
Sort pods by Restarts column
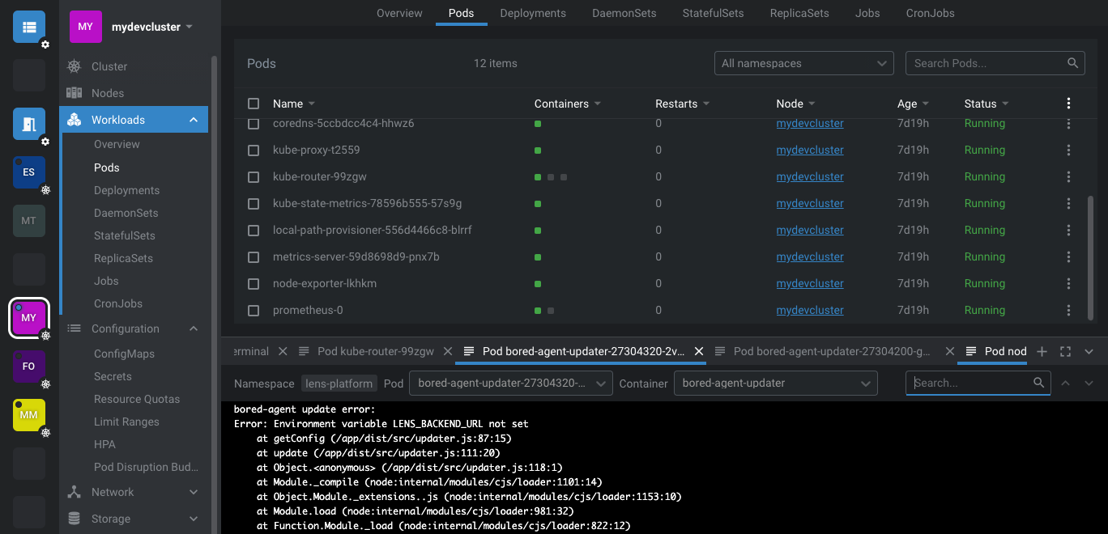click(x=682, y=104)
